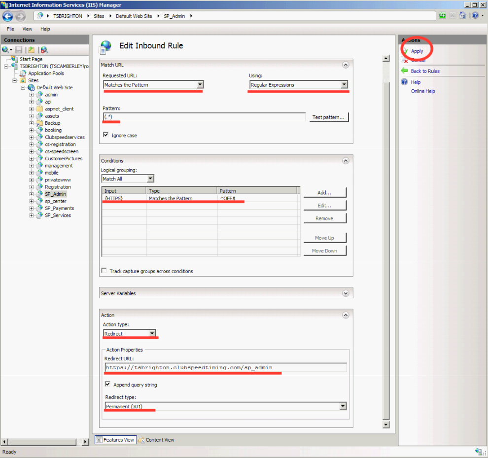Click the main panel scroll-down arrow
The width and height of the screenshot is (488, 458).
386,424
